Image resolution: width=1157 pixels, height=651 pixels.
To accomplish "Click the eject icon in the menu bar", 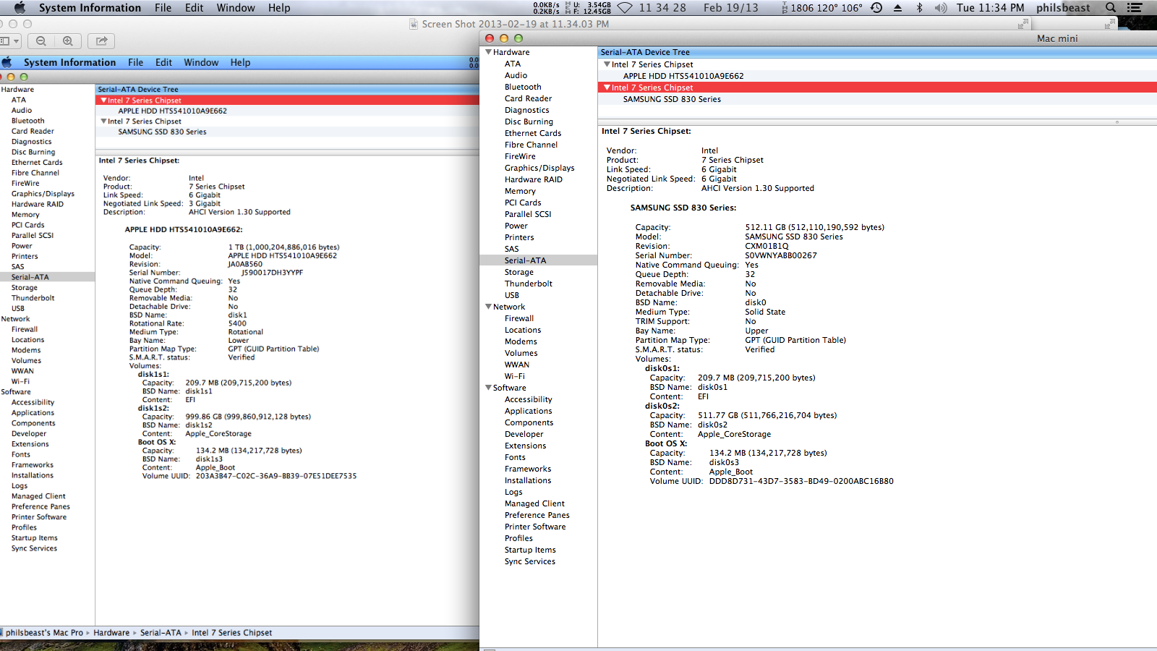I will coord(898,8).
